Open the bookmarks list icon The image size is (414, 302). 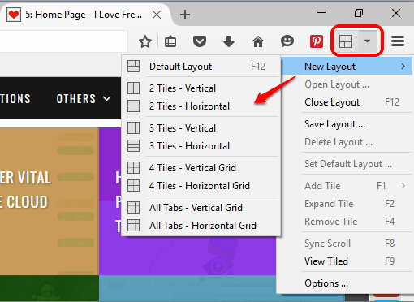[170, 41]
